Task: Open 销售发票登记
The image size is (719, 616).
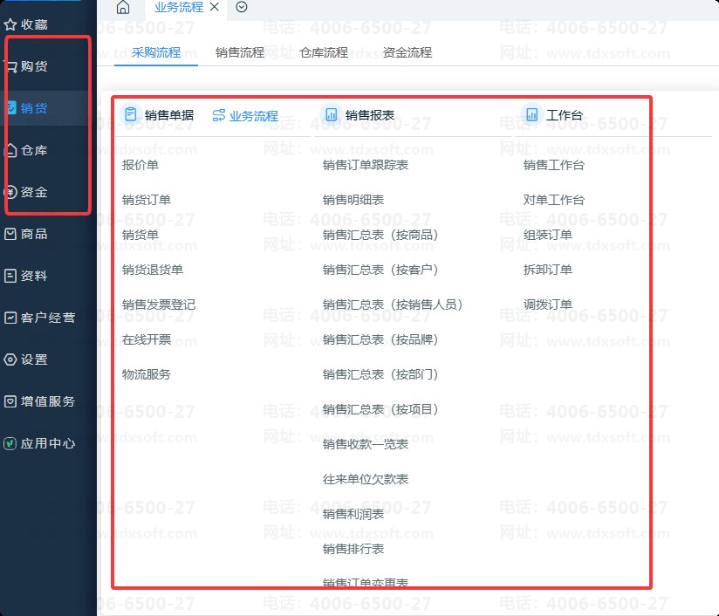Action: (159, 305)
